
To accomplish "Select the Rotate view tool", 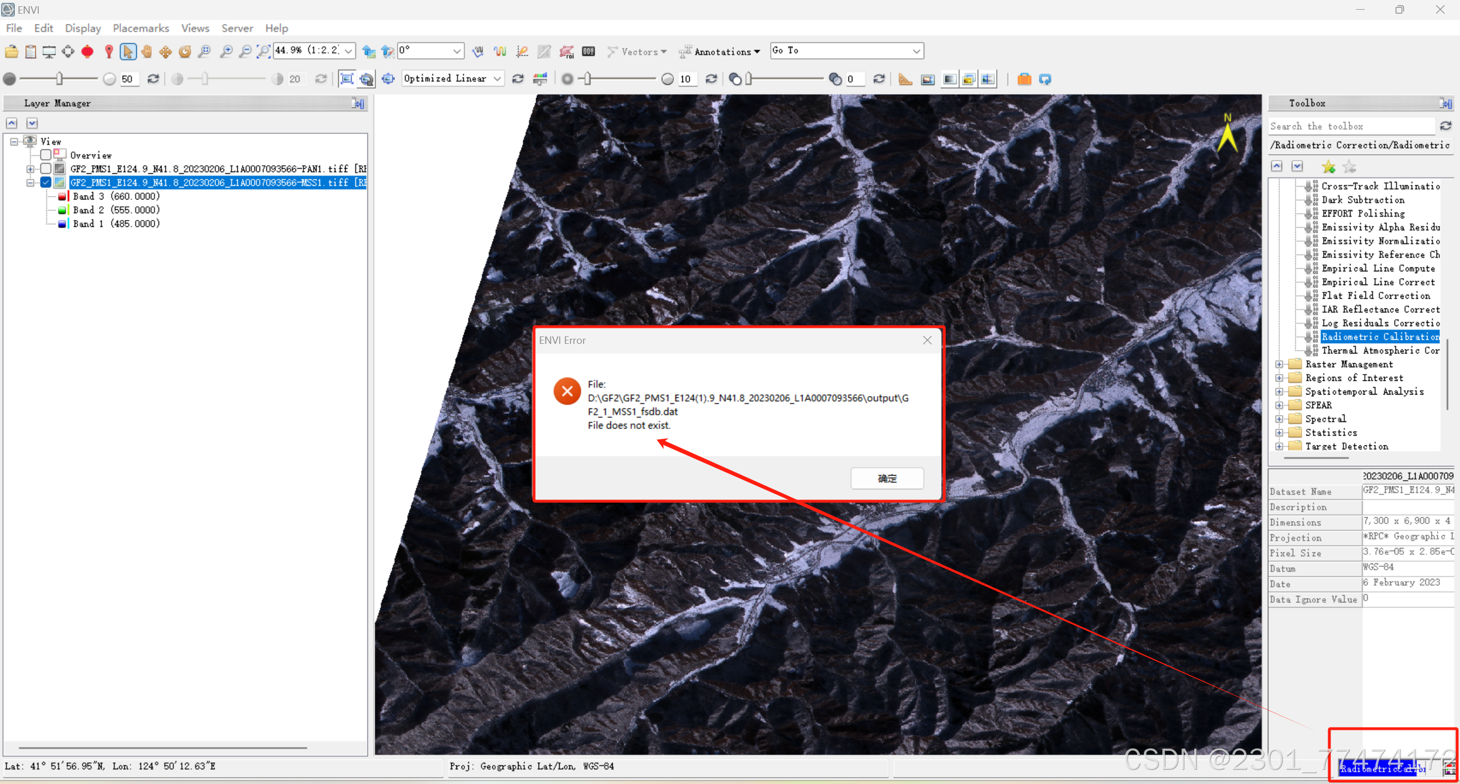I will coord(185,52).
